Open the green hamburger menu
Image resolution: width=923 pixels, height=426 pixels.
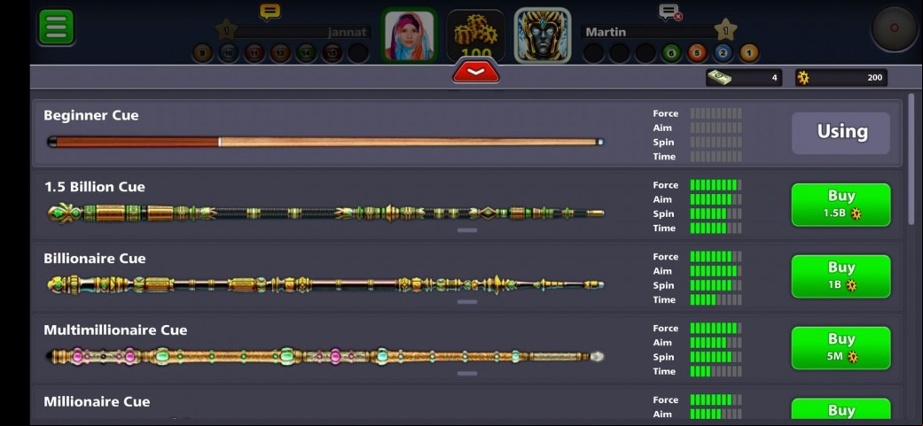pos(56,27)
